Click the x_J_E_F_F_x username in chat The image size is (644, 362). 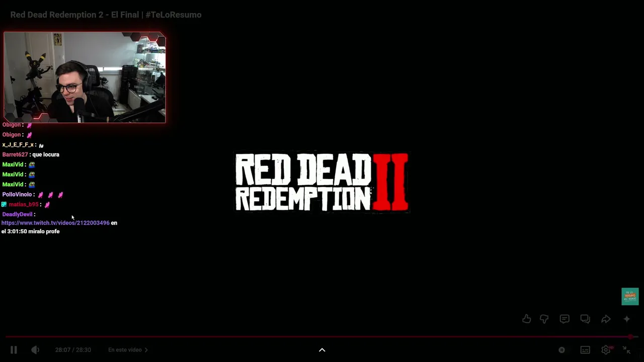18,145
